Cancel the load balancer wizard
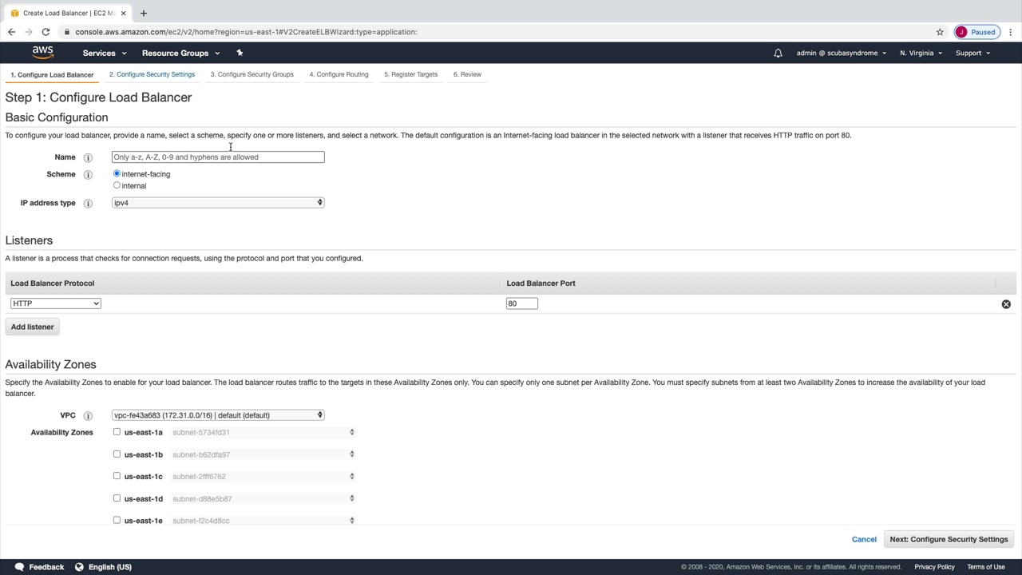The image size is (1022, 575). (864, 540)
